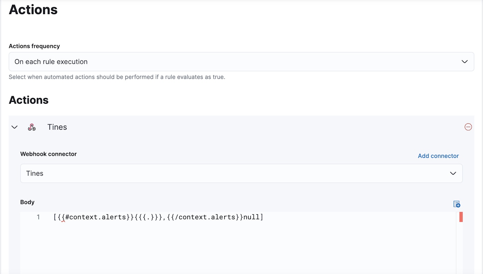Click the Webhook connector field label

click(x=48, y=154)
